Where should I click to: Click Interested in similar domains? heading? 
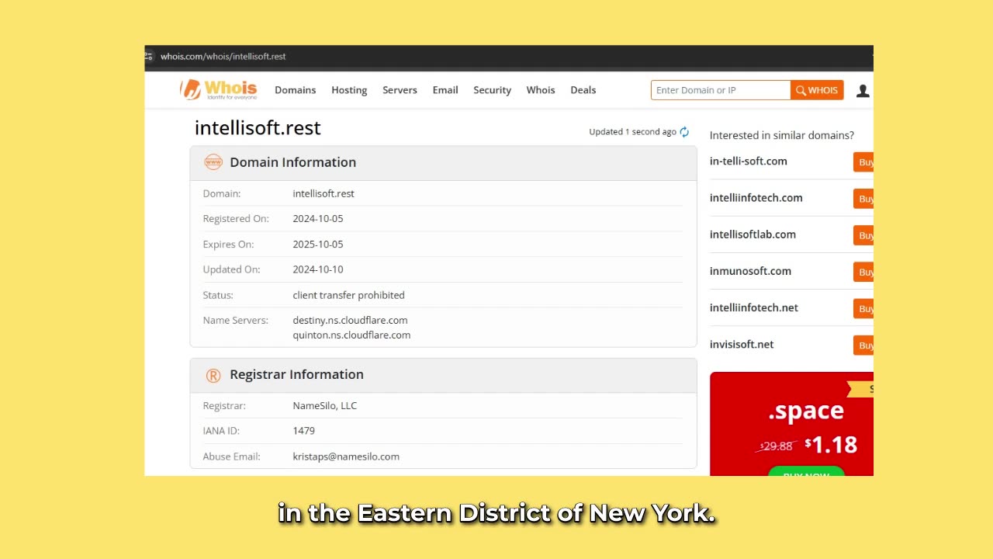[782, 135]
